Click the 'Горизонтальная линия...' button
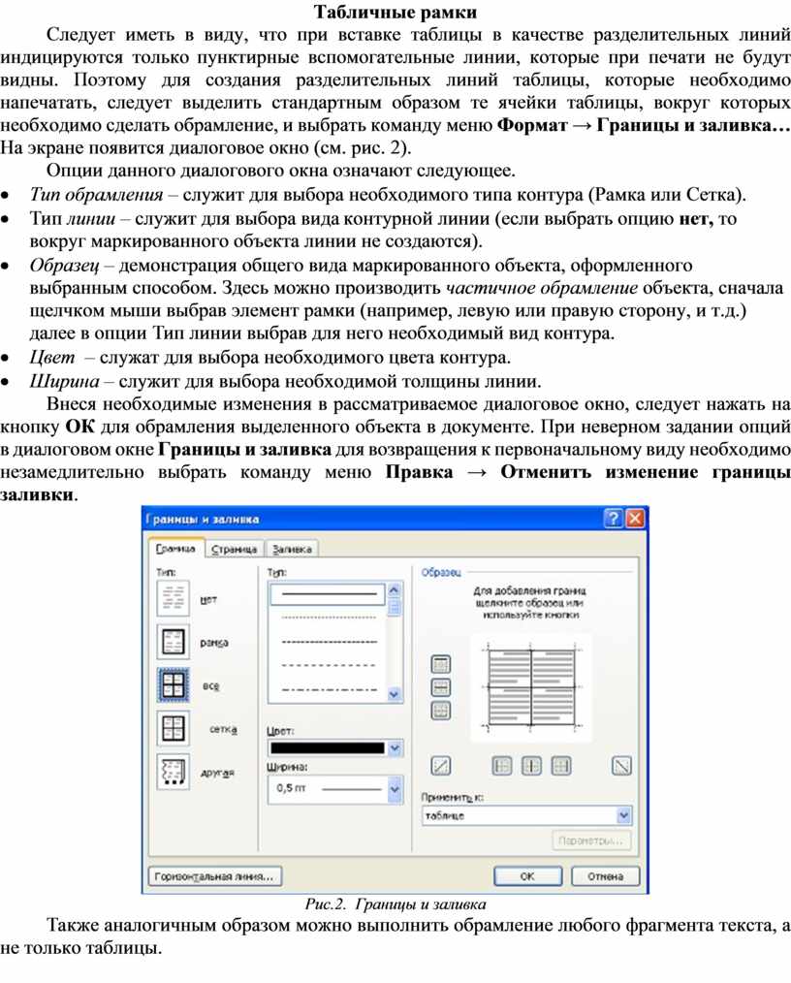 (213, 875)
